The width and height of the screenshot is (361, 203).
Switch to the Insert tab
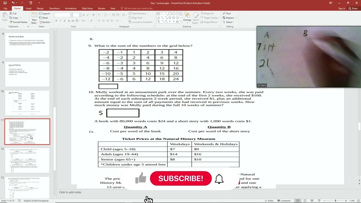point(29,8)
